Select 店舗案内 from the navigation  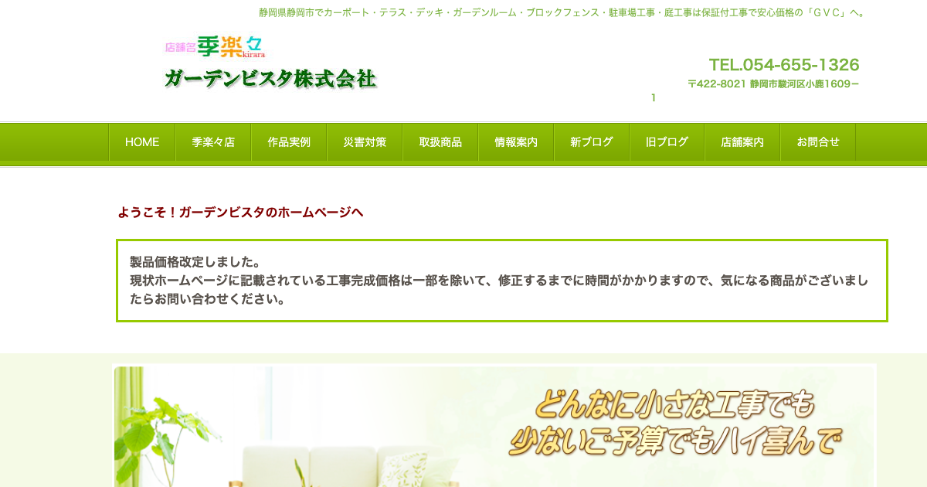[742, 142]
